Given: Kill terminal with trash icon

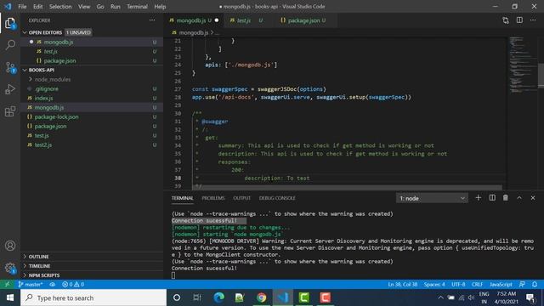Looking at the screenshot, I should tap(506, 198).
